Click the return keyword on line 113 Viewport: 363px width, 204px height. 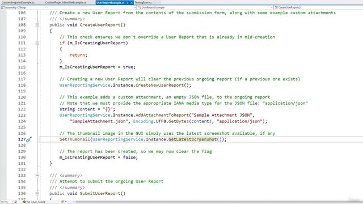pos(77,56)
